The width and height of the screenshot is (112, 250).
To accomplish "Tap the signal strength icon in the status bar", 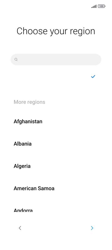I will (94, 7).
